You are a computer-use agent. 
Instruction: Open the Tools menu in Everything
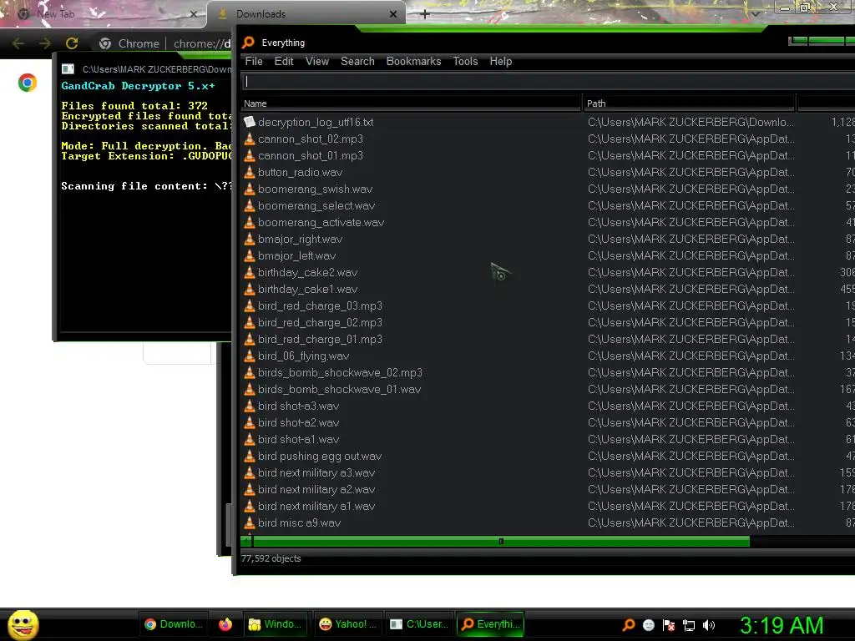coord(465,62)
